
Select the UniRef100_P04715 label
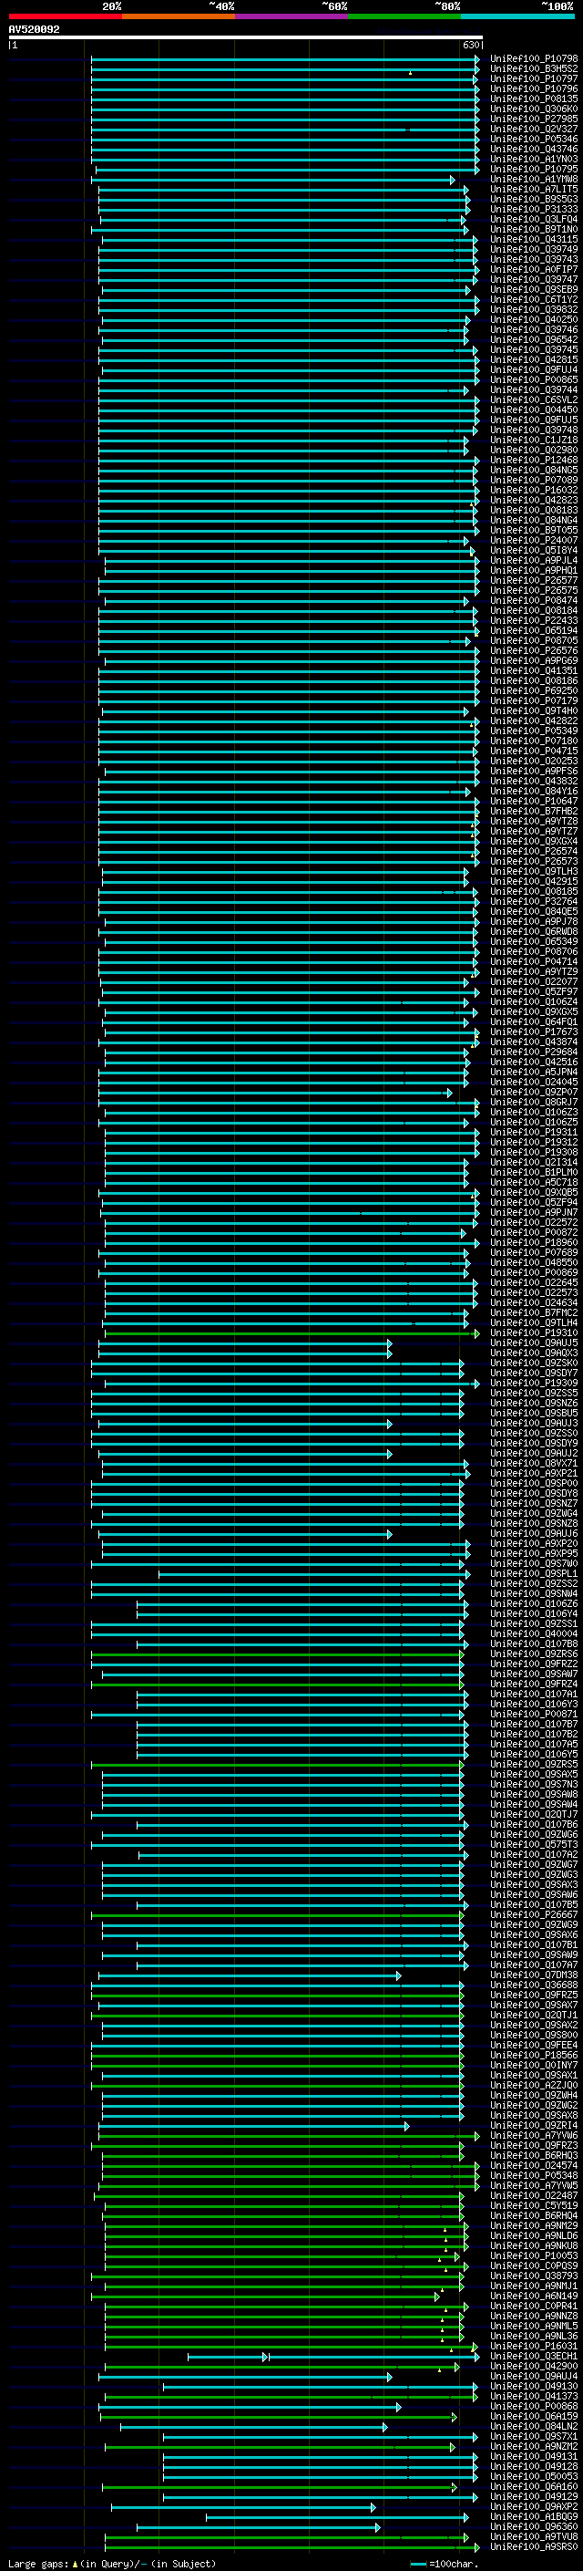pos(534,751)
